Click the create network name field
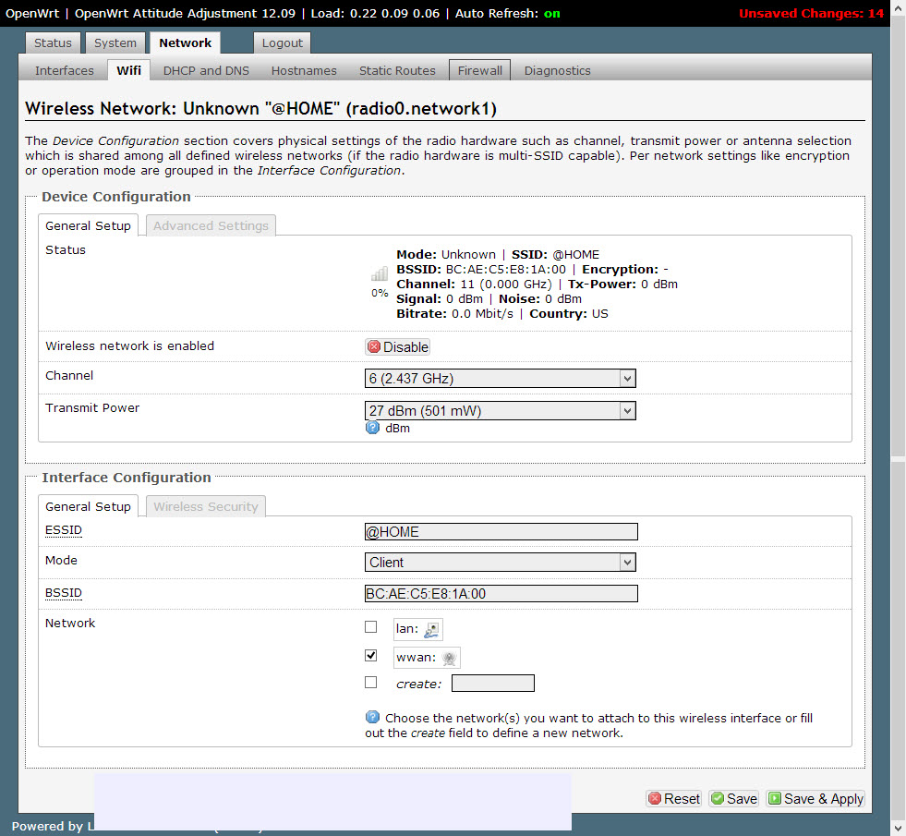The height and width of the screenshot is (836, 906). (x=493, y=683)
